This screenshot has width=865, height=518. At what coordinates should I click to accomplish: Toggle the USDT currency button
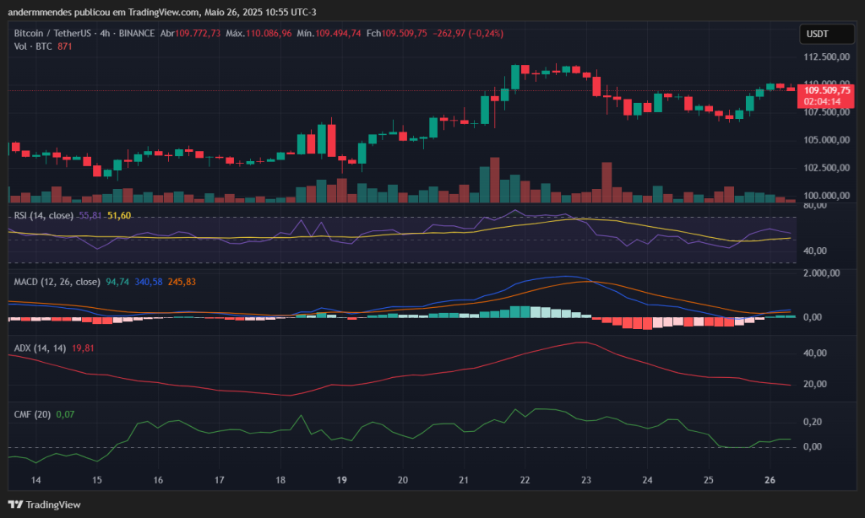[x=825, y=34]
